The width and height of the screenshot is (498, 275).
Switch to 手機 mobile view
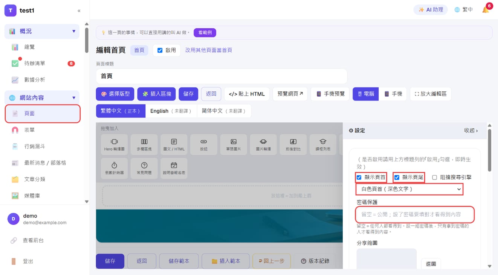[393, 94]
